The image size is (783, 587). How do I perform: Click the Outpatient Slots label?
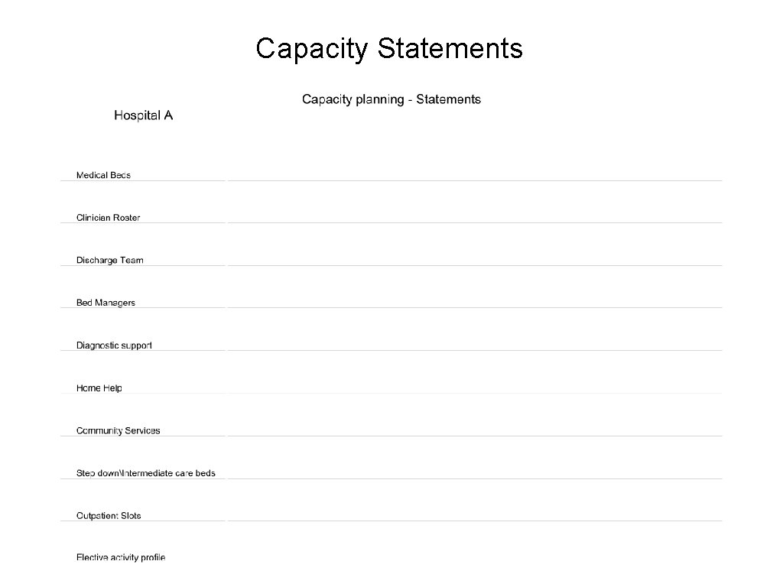tap(109, 516)
